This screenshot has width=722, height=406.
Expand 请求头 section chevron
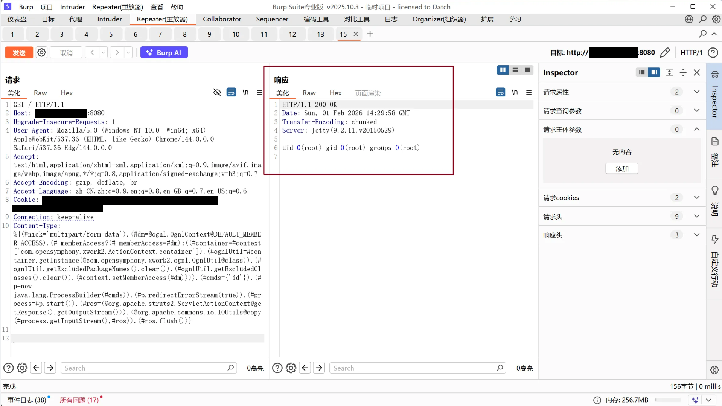[697, 216]
